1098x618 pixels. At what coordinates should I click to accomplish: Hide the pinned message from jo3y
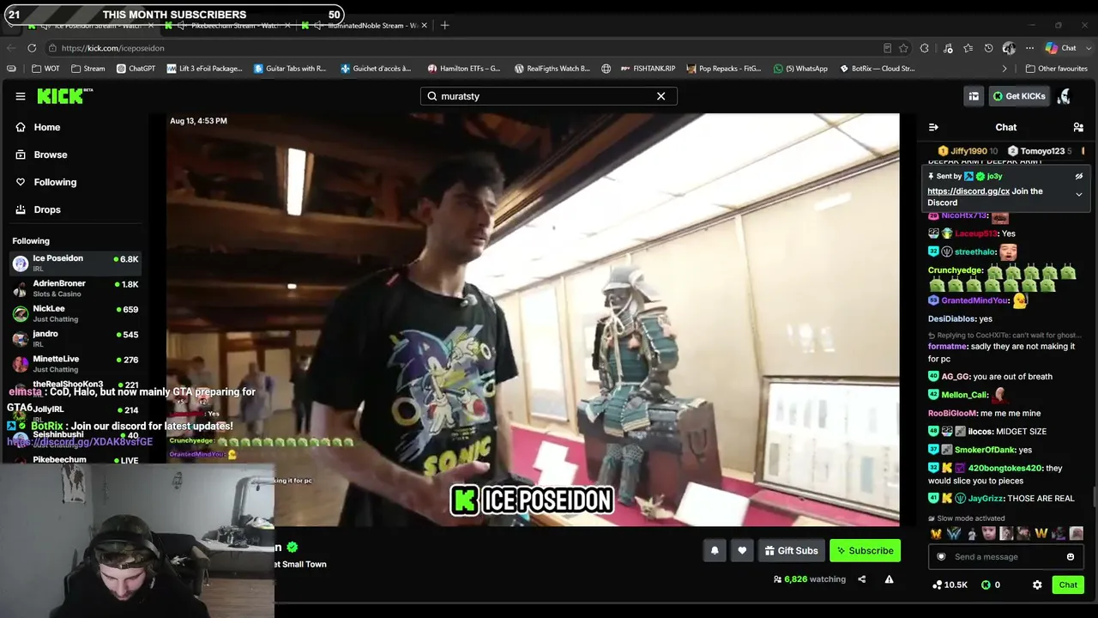1079,176
